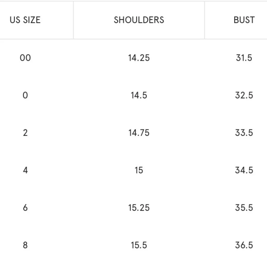Select the size 4 row label
The width and height of the screenshot is (267, 267).
[x=25, y=170]
